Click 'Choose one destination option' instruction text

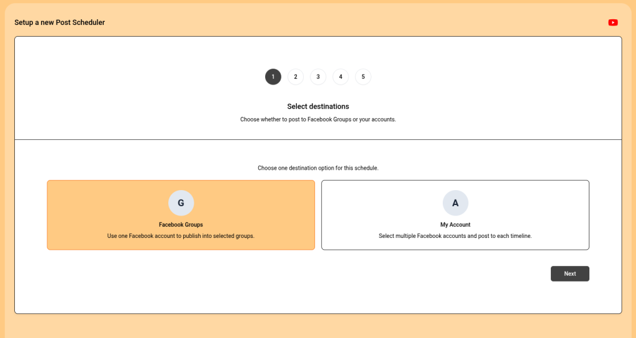click(318, 168)
